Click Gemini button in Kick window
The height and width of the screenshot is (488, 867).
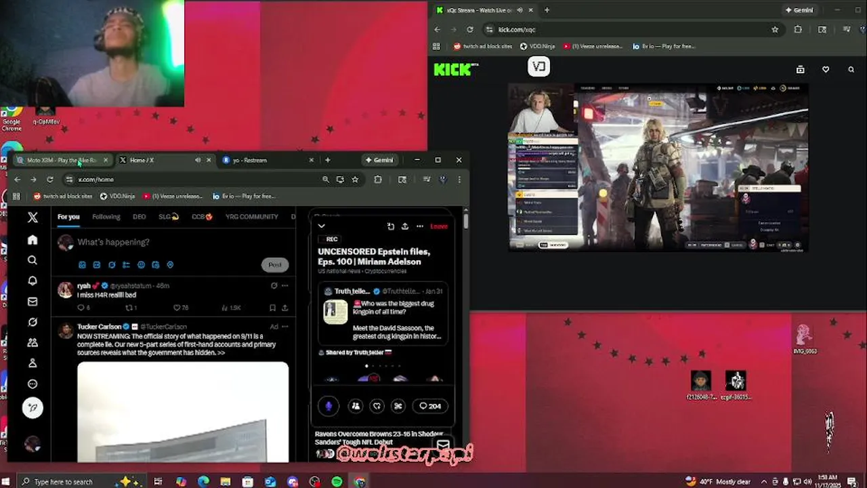point(799,10)
